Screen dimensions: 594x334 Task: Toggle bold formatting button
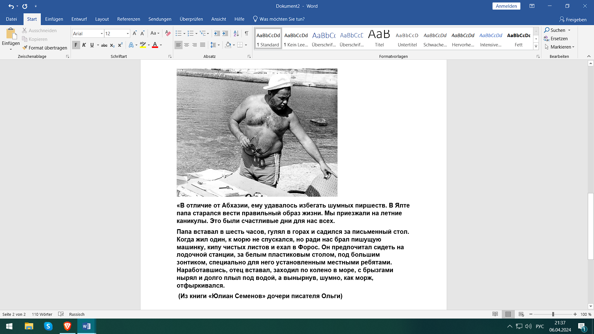tap(76, 45)
